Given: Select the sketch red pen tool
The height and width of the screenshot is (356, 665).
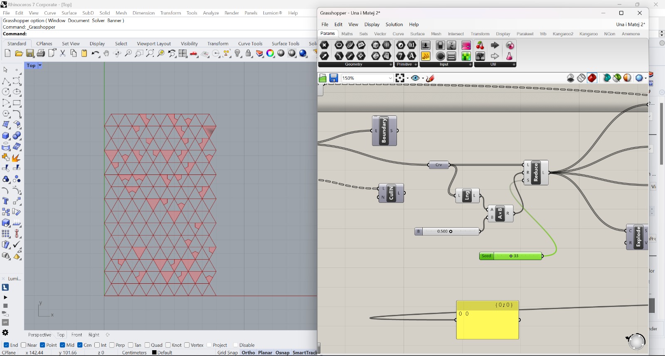Looking at the screenshot, I should pyautogui.click(x=431, y=78).
